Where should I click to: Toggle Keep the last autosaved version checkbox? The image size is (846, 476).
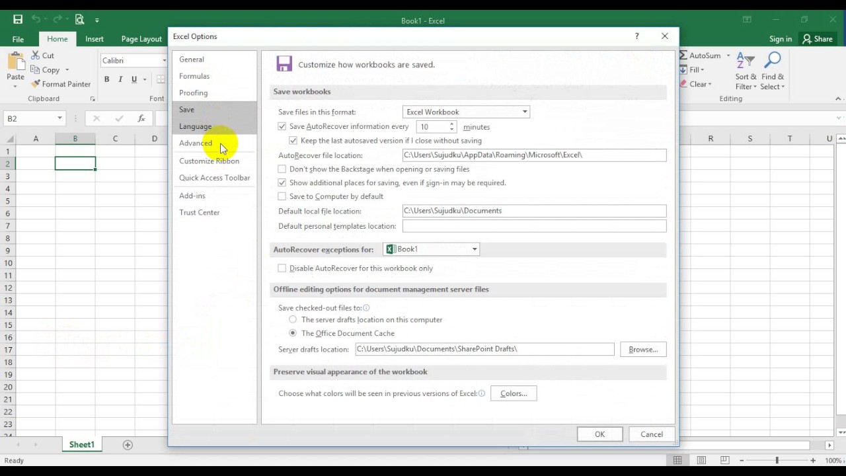(293, 140)
